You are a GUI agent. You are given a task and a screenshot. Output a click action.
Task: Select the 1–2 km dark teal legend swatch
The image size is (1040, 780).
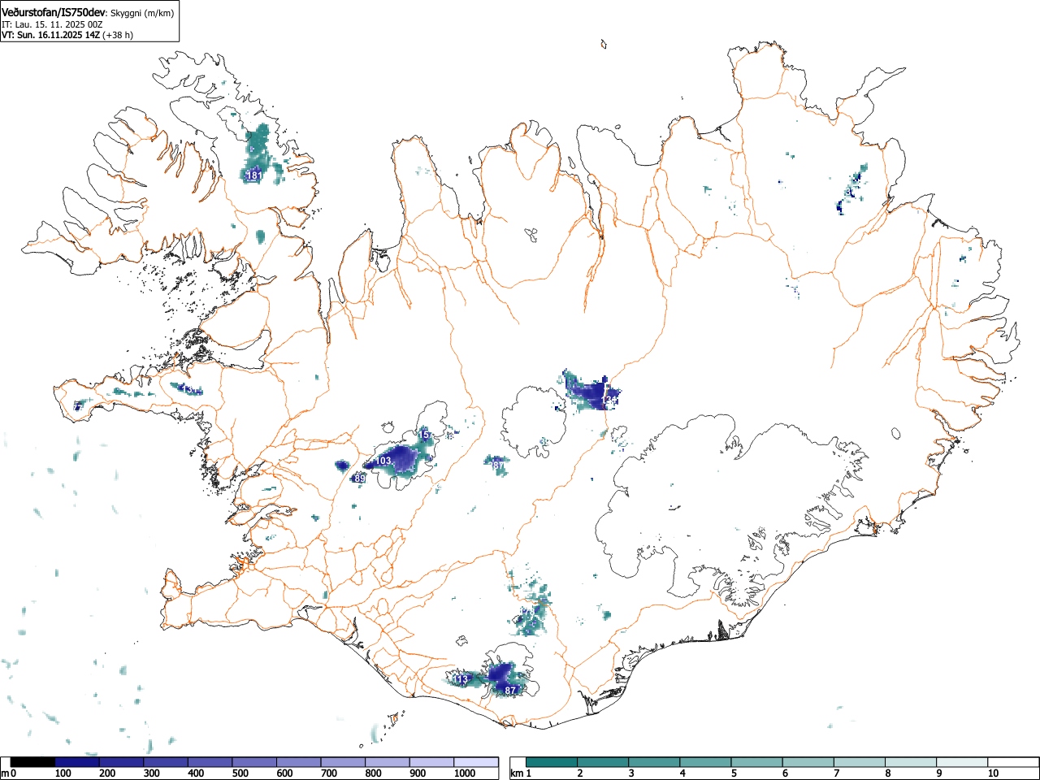(552, 762)
